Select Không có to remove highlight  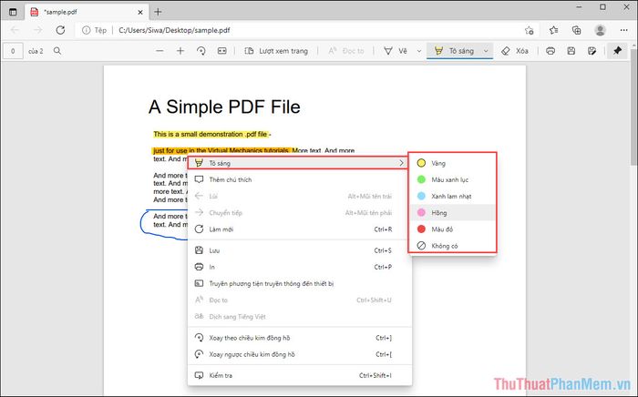452,246
